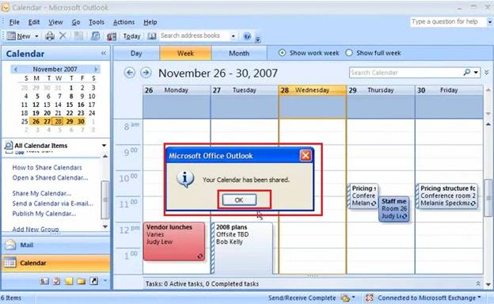This screenshot has height=304, width=494.
Task: Click the Delete X icon in toolbar
Action: click(x=63, y=36)
